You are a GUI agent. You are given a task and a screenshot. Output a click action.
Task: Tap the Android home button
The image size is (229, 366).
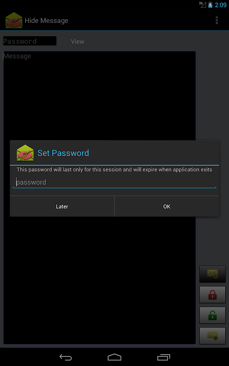coord(114,357)
